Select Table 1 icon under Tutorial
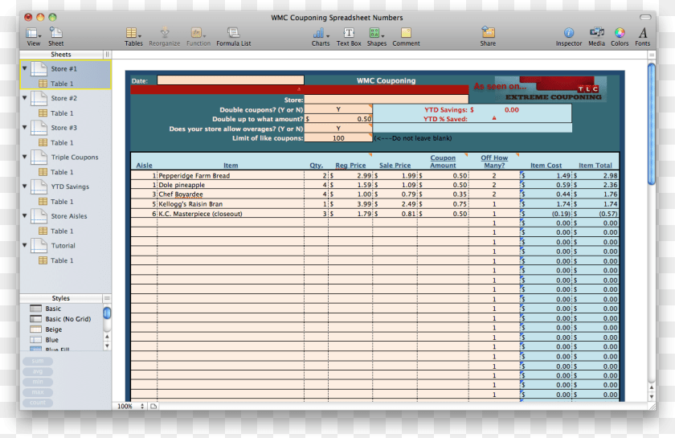The image size is (675, 438). pos(43,260)
